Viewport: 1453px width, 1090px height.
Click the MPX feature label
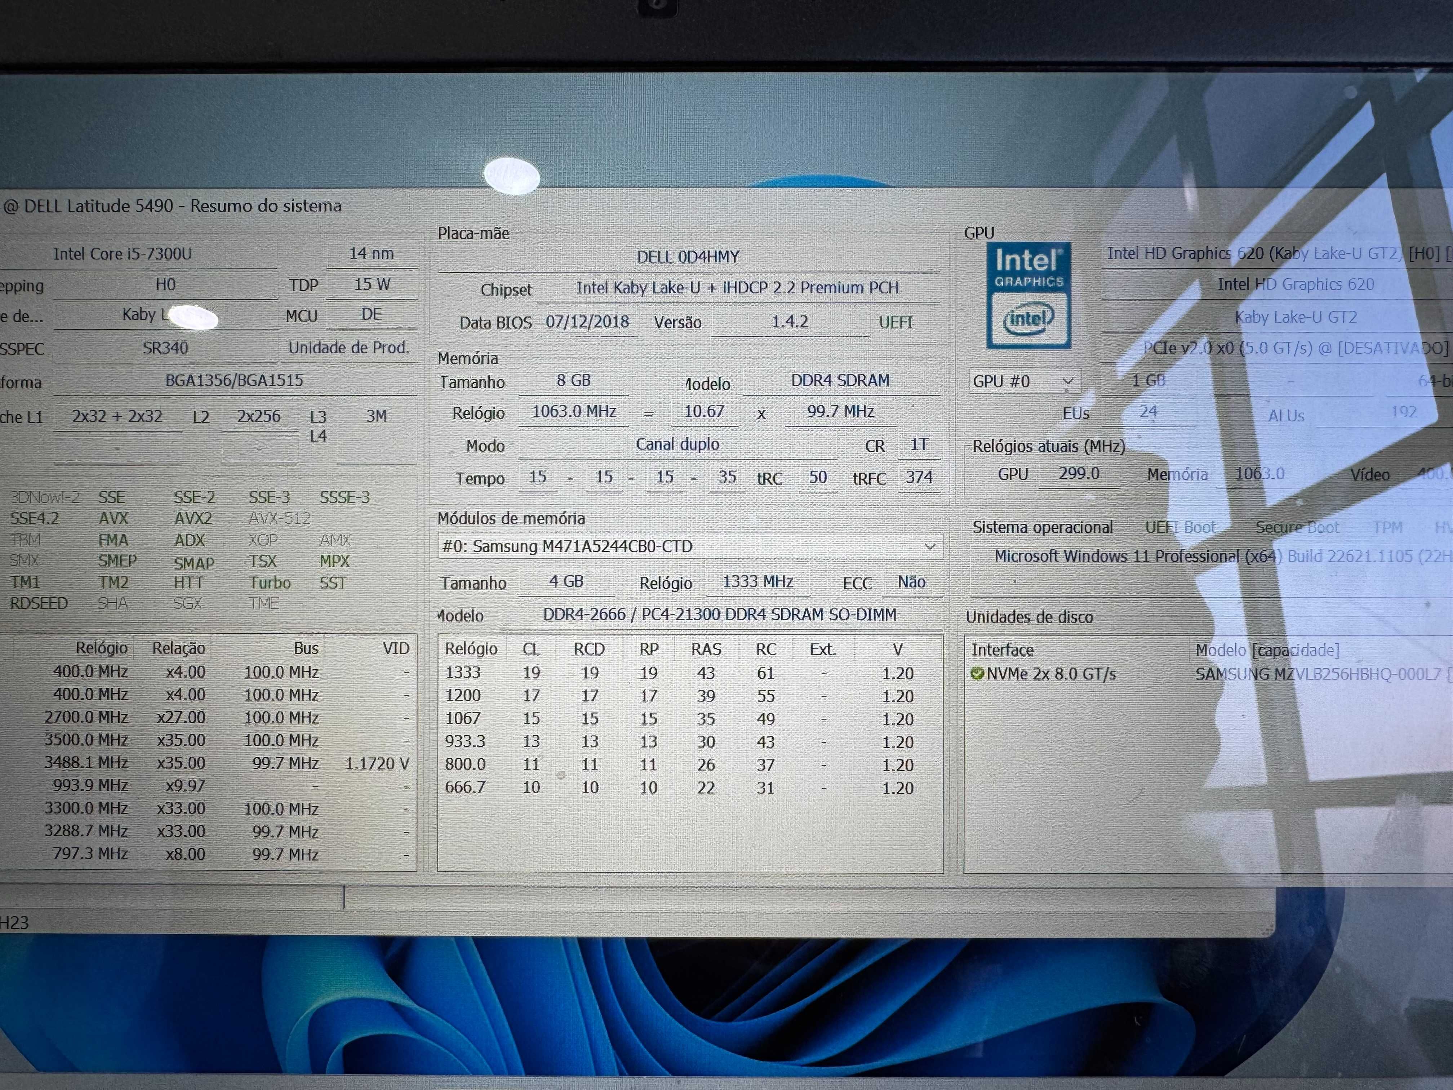point(334,561)
